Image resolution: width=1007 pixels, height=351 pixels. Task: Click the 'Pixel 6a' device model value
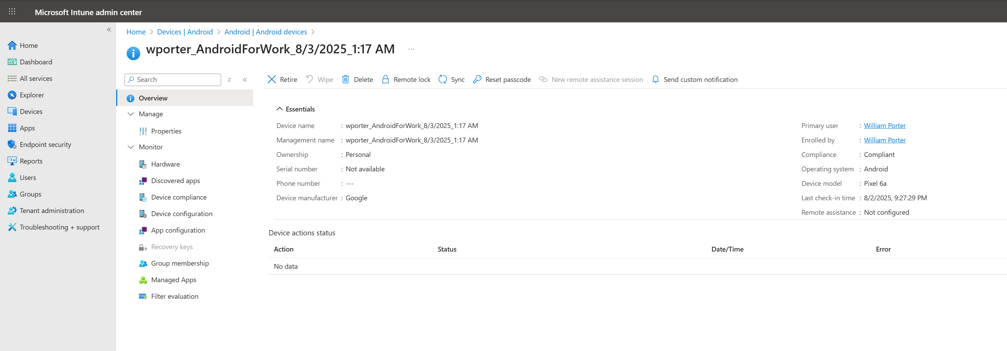(875, 183)
